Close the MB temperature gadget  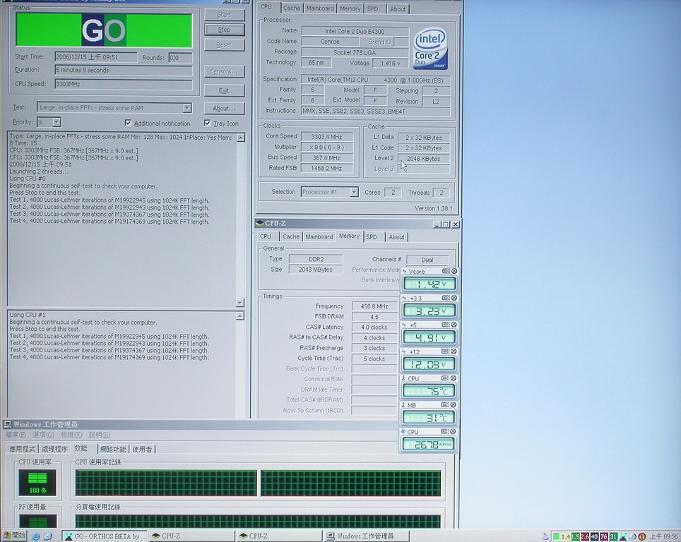[453, 405]
